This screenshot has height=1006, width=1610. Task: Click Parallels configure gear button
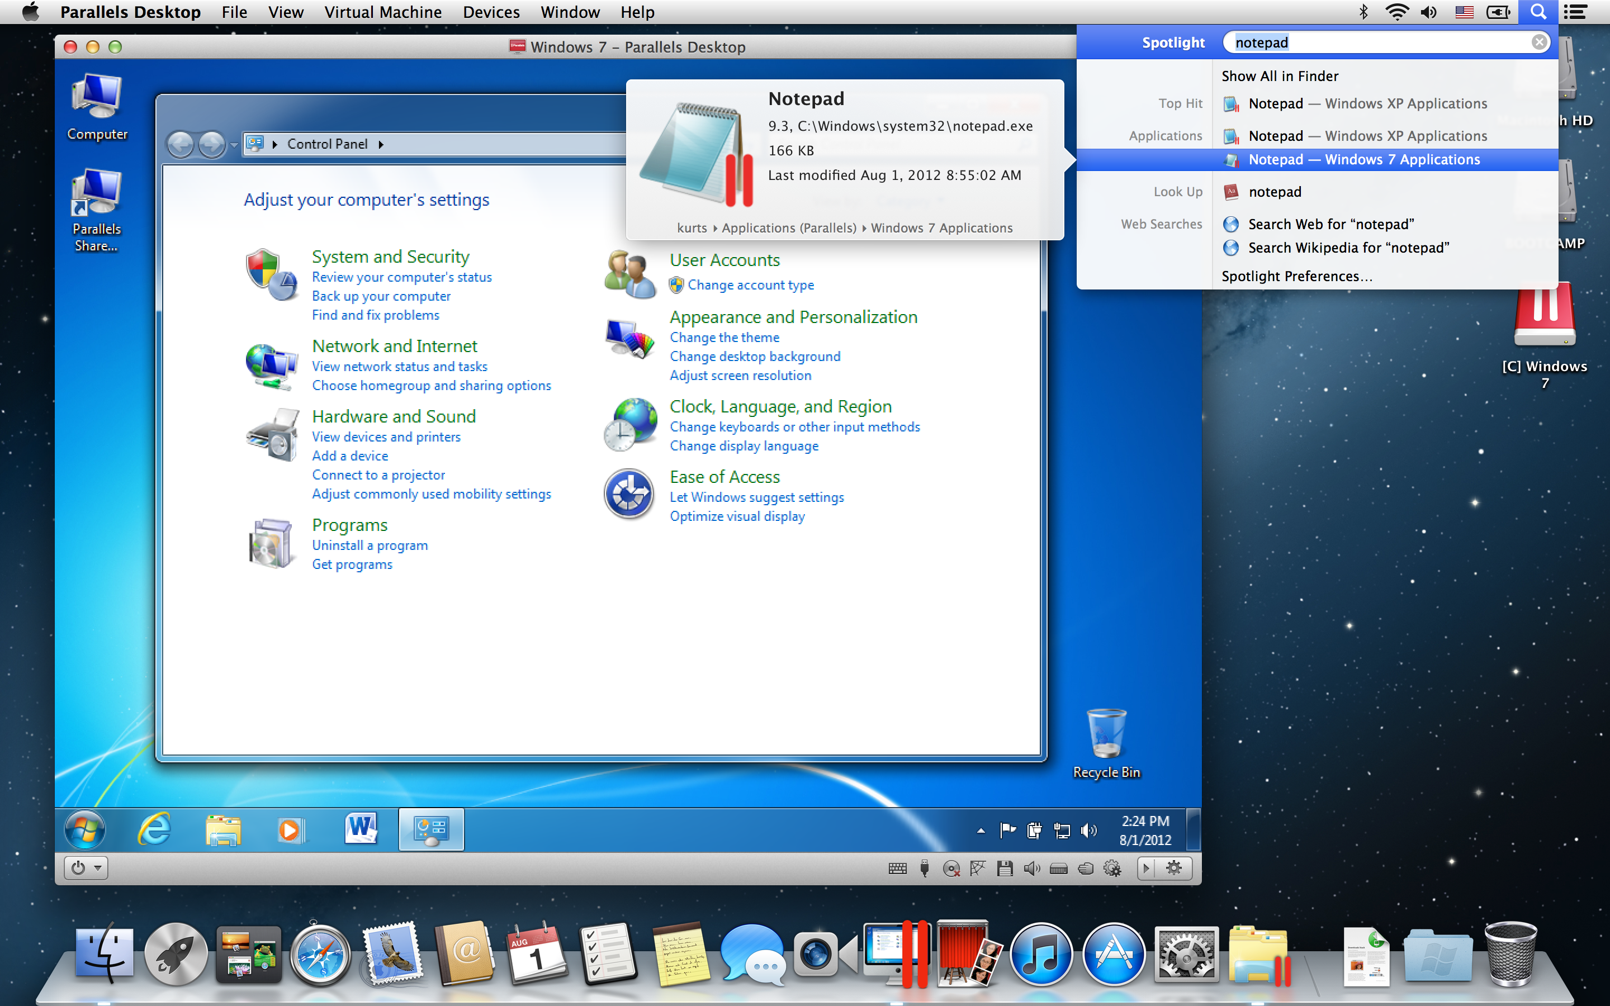[1174, 869]
